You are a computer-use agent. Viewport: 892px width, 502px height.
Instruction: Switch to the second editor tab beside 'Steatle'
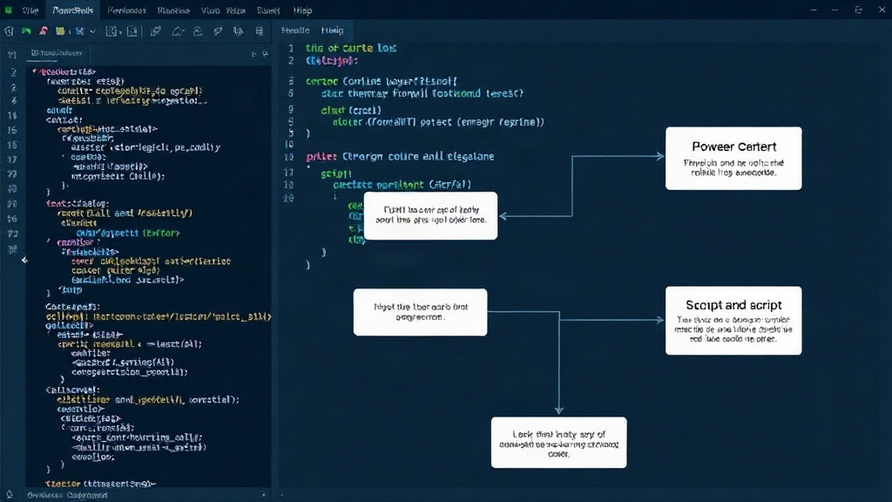(x=332, y=31)
